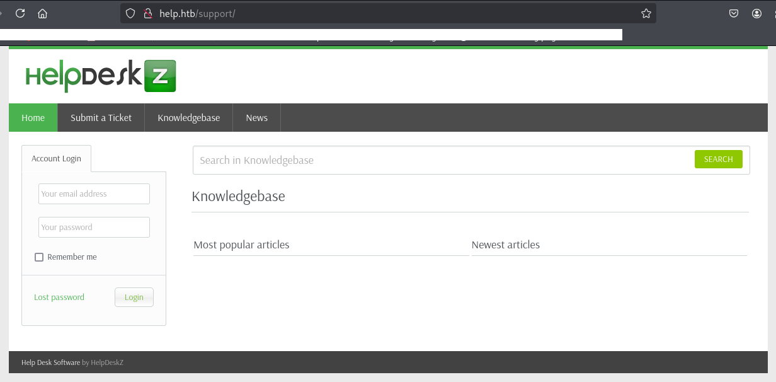Click the HelpDeskZ logo
Image resolution: width=776 pixels, height=382 pixels.
pyautogui.click(x=101, y=76)
